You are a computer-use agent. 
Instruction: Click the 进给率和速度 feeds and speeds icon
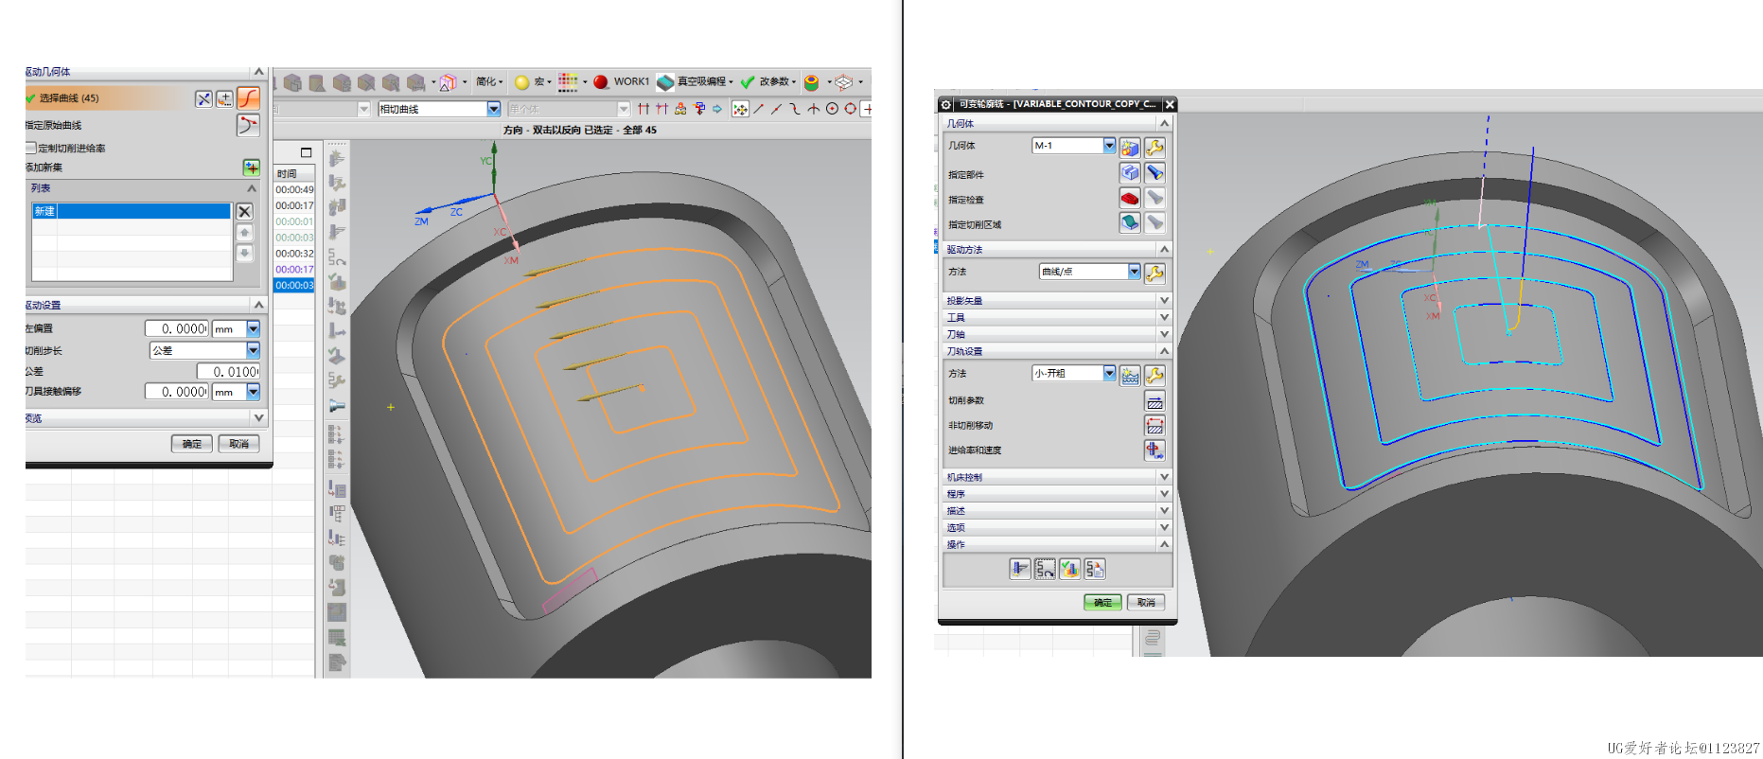pyautogui.click(x=1155, y=450)
